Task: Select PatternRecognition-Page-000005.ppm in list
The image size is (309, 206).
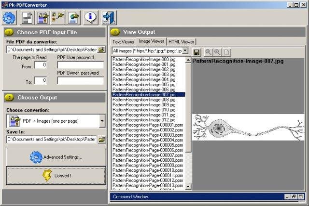Action: click(148, 145)
